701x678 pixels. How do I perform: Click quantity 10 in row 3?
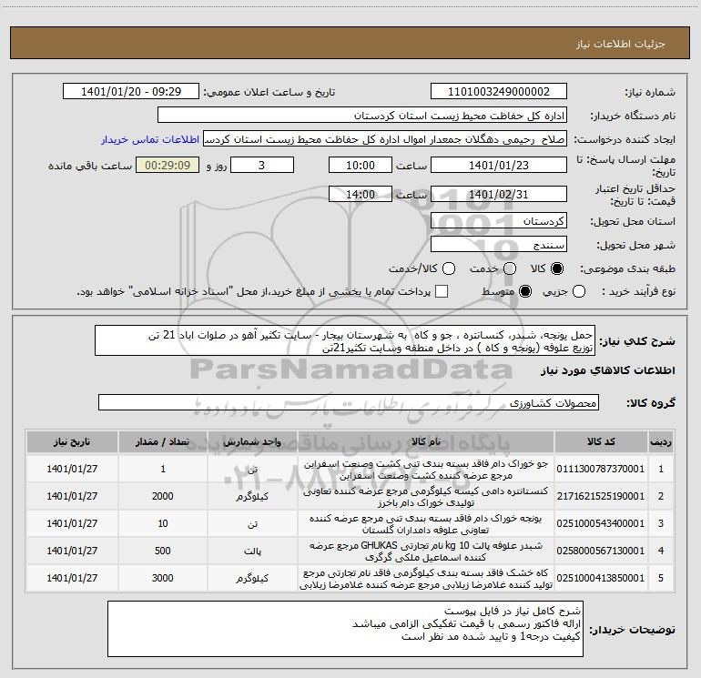(163, 523)
